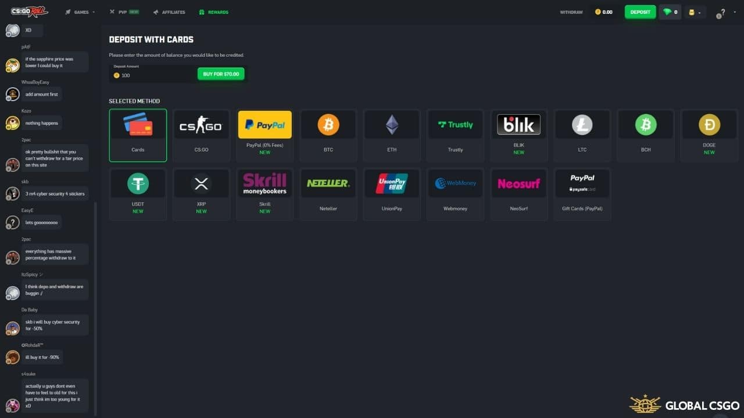Click chat message 'lets gooooooooo'
744x418 pixels.
pos(42,222)
